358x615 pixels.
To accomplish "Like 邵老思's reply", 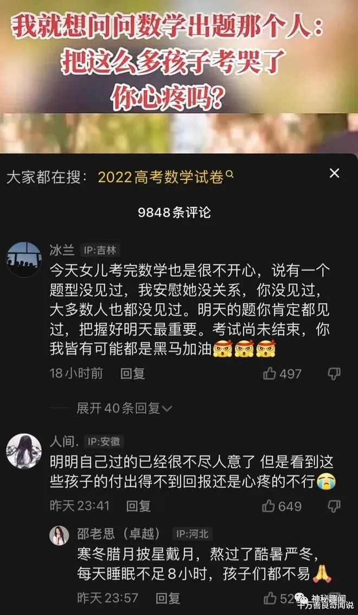I will coord(270,598).
